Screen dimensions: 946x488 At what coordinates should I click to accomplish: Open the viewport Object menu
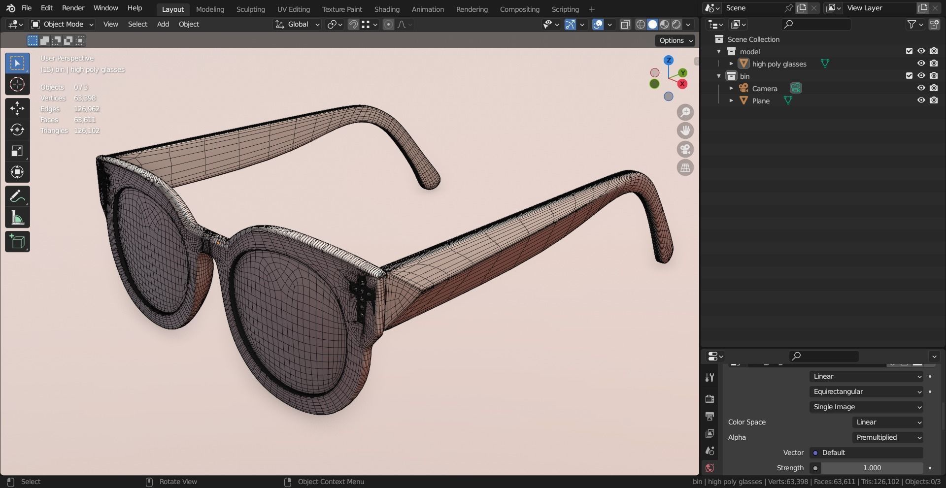point(189,24)
